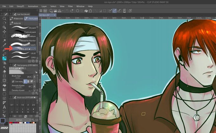Select the Gradient tool
The height and width of the screenshot is (133, 216).
tap(4, 90)
